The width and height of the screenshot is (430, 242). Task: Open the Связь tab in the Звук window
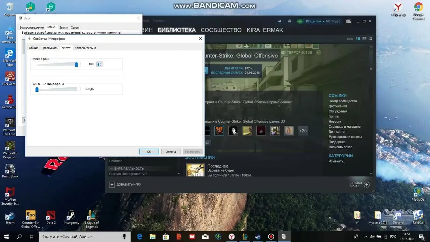(75, 28)
